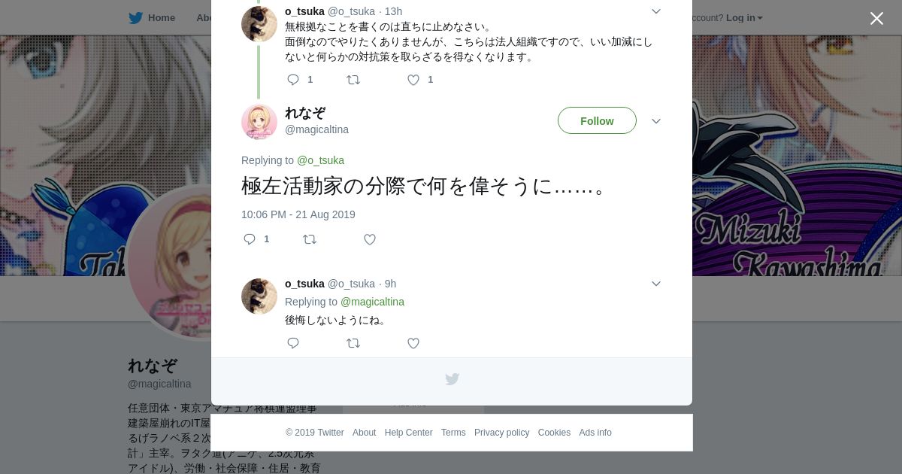Reply to o_tsuka's 9h tweet

(x=293, y=343)
